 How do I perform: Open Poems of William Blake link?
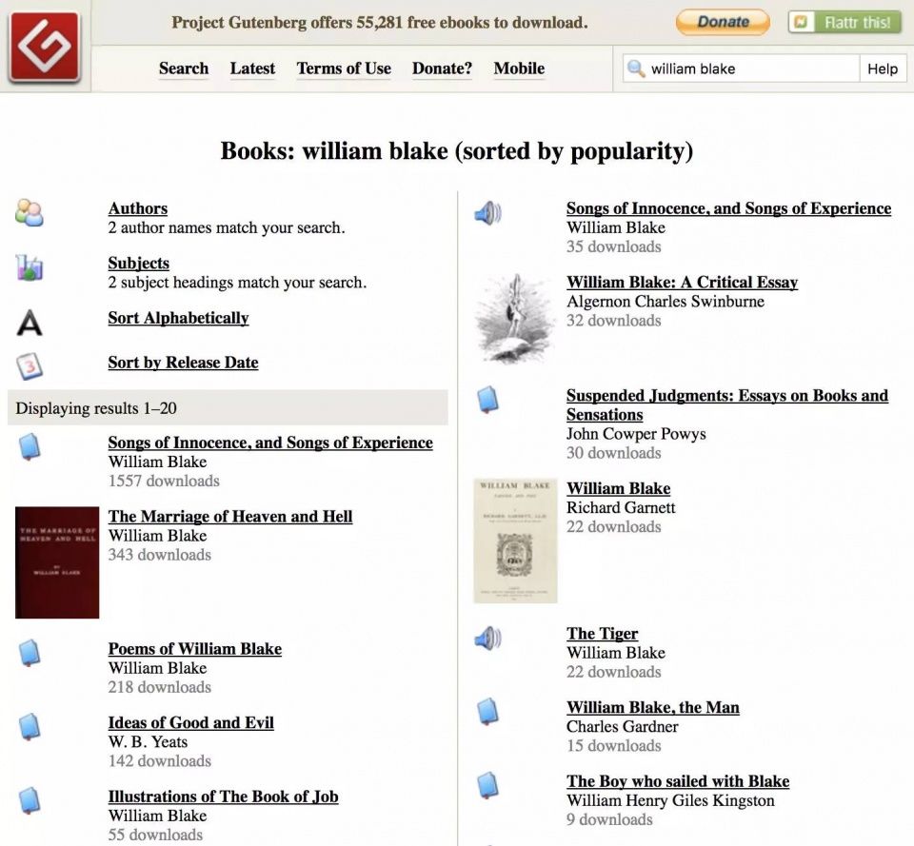(194, 648)
